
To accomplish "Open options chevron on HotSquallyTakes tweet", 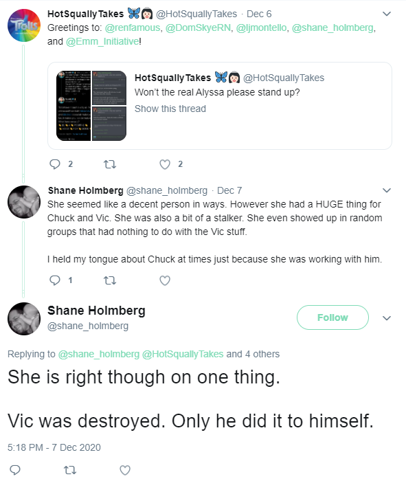I will 387,14.
